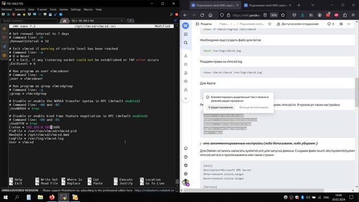Viewport: 359px width, 202px height.
Task: Toggle reader view in Firefox
Action: (x=265, y=15)
